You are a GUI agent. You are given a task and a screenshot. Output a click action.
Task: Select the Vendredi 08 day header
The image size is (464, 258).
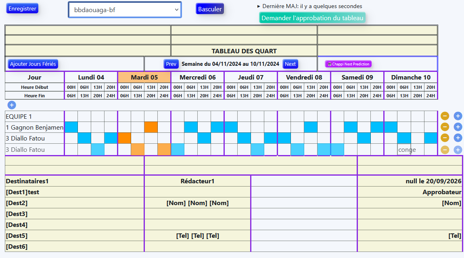(304, 77)
